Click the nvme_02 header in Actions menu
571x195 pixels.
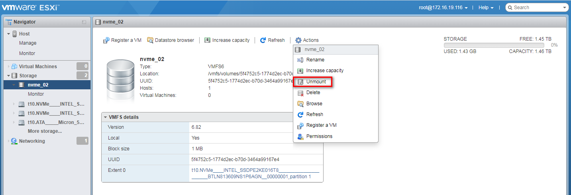(x=336, y=50)
